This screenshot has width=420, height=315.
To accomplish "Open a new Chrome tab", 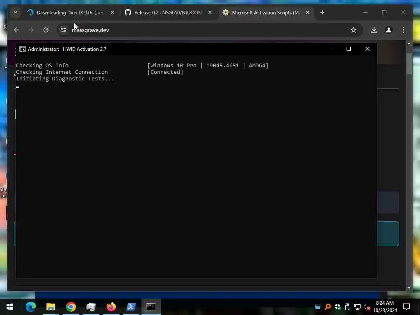I will pos(322,13).
